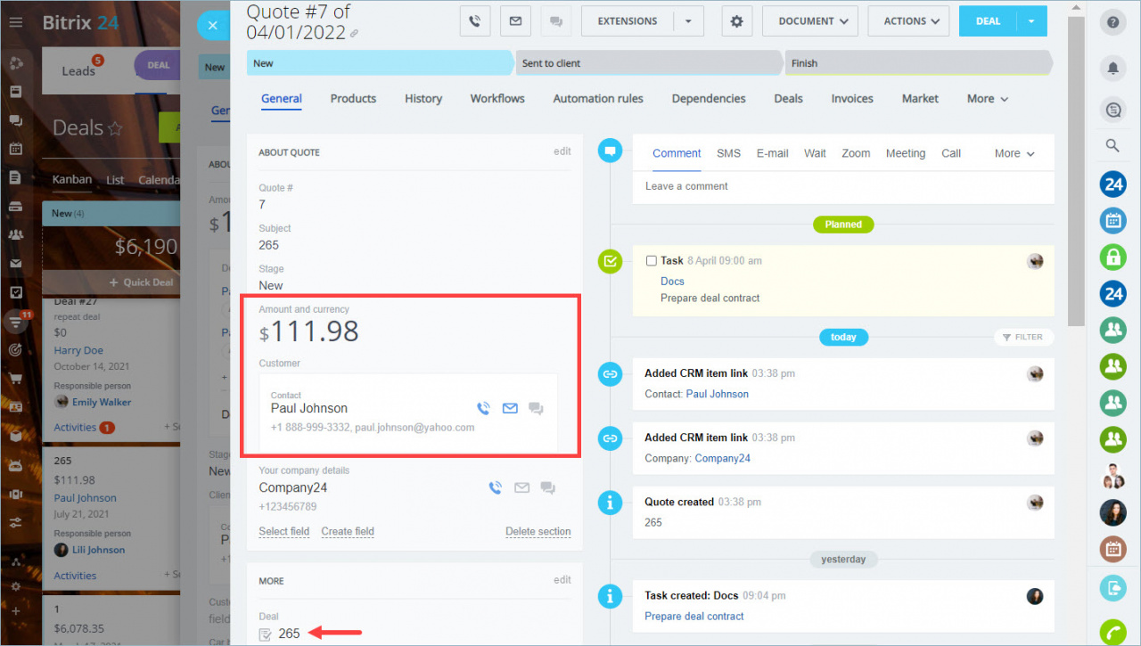The width and height of the screenshot is (1141, 646).
Task: Open the Company24 link in timeline
Action: (x=722, y=458)
